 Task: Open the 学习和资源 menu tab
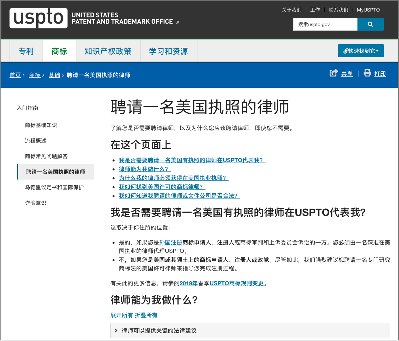point(169,51)
